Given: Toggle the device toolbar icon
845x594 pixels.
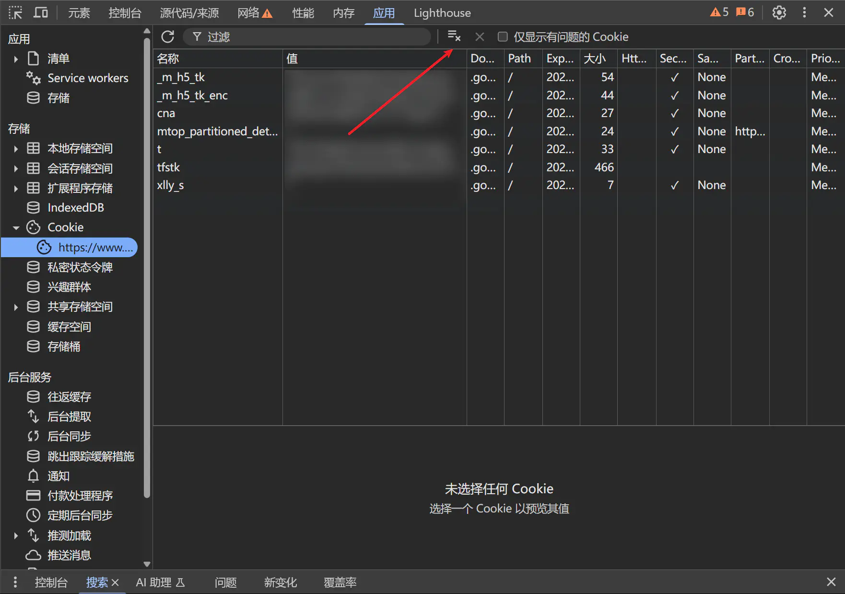Looking at the screenshot, I should point(40,12).
